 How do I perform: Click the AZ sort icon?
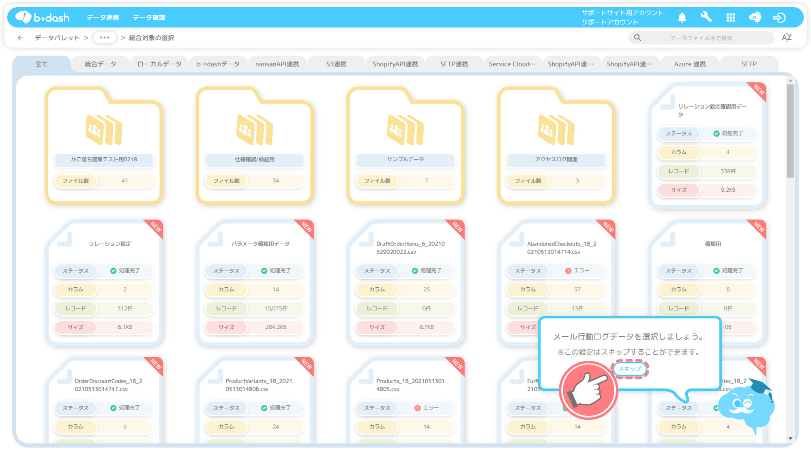coord(787,38)
